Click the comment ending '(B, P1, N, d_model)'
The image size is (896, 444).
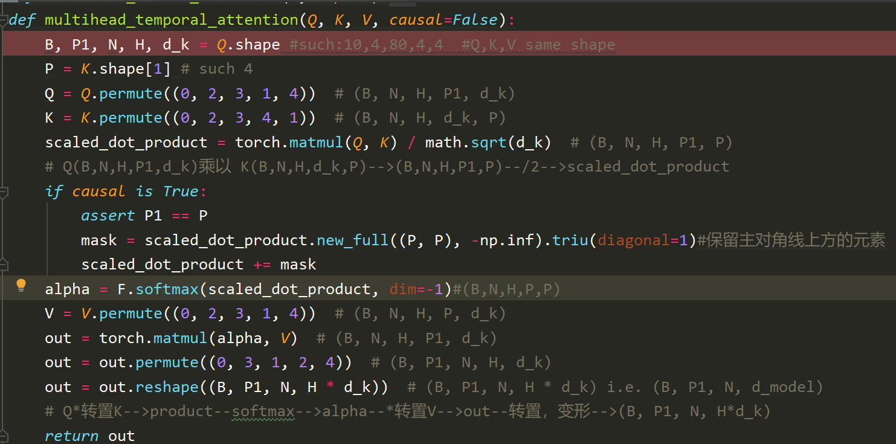pos(615,387)
